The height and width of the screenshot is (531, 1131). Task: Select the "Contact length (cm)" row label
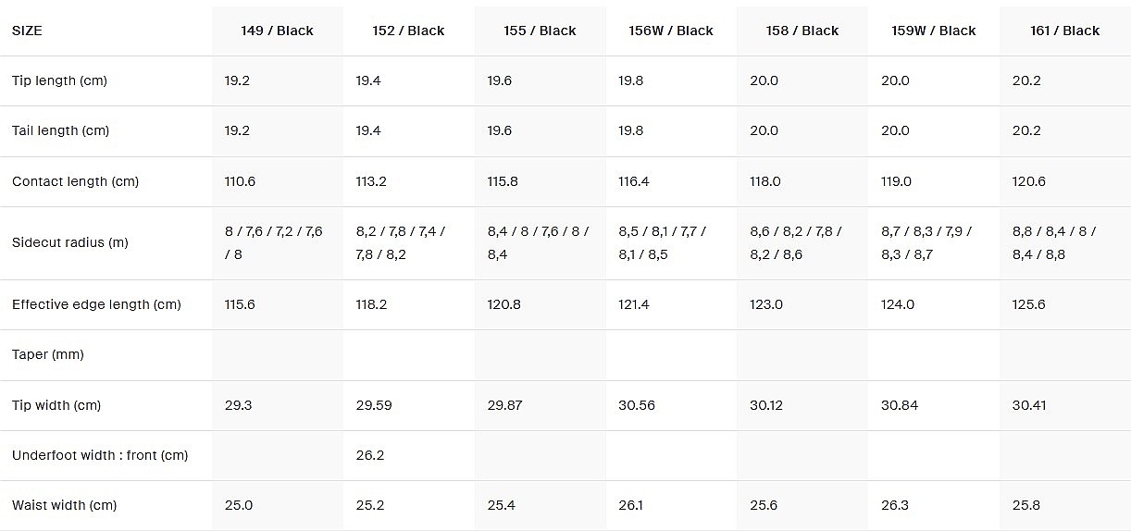click(x=75, y=181)
